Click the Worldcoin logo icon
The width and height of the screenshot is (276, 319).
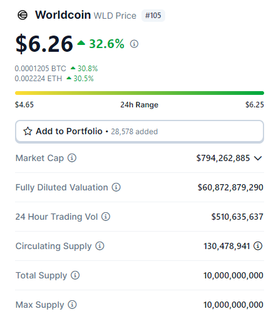pyautogui.click(x=23, y=15)
